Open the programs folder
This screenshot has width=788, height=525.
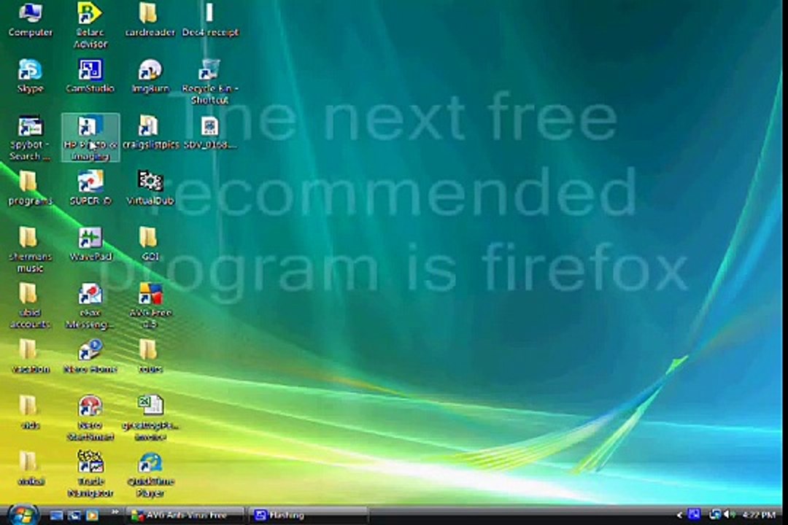coord(30,188)
